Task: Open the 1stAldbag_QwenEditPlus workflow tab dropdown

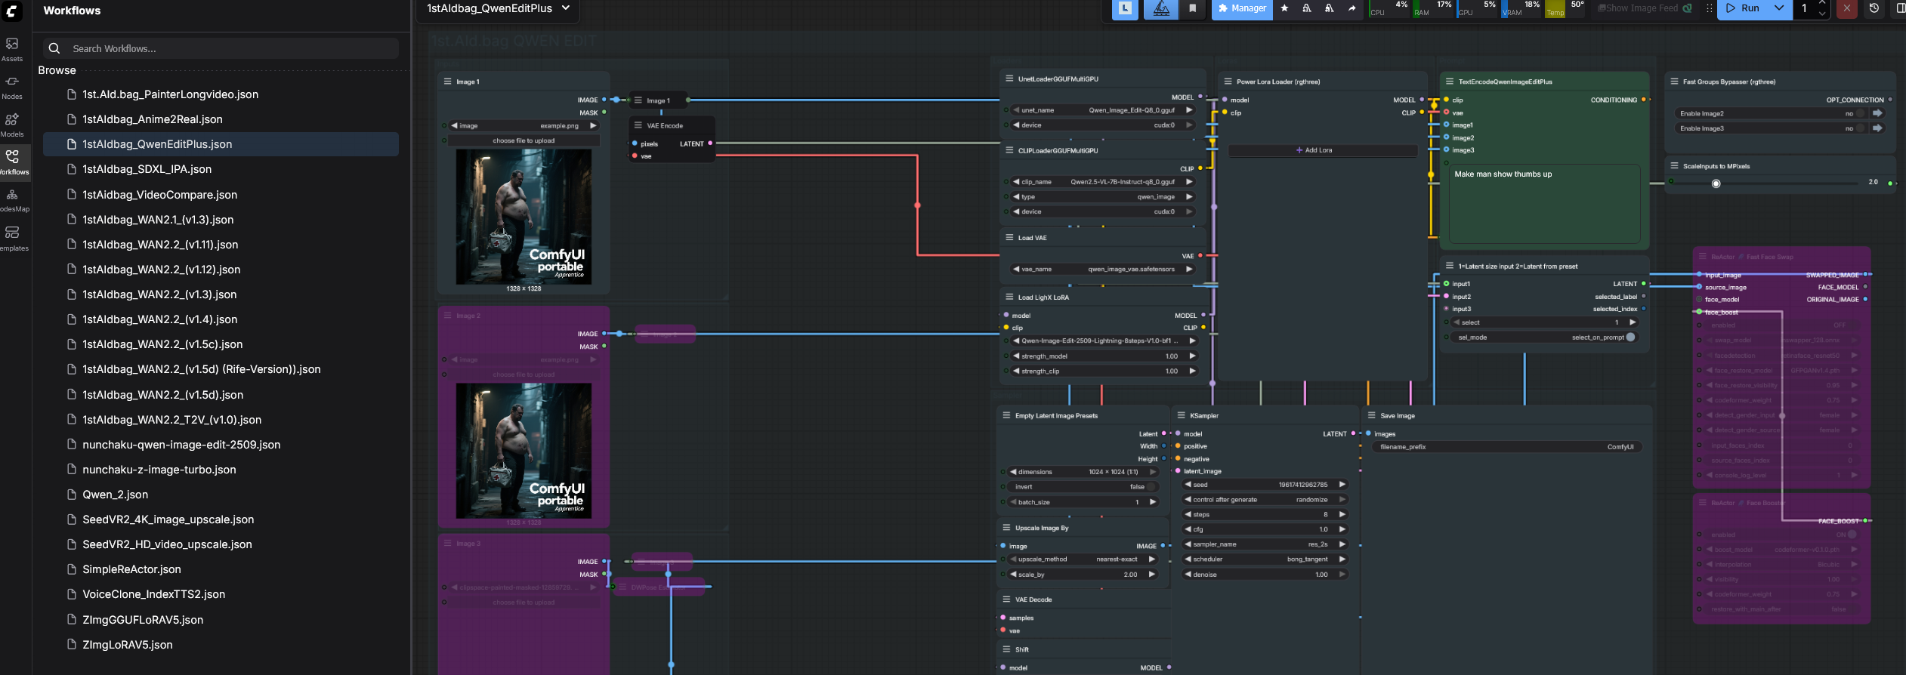Action: [x=566, y=8]
